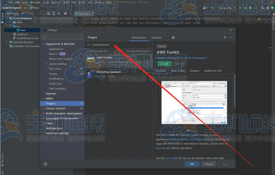Select CodeWhisperer.iml file in Project tree

(x=26, y=38)
